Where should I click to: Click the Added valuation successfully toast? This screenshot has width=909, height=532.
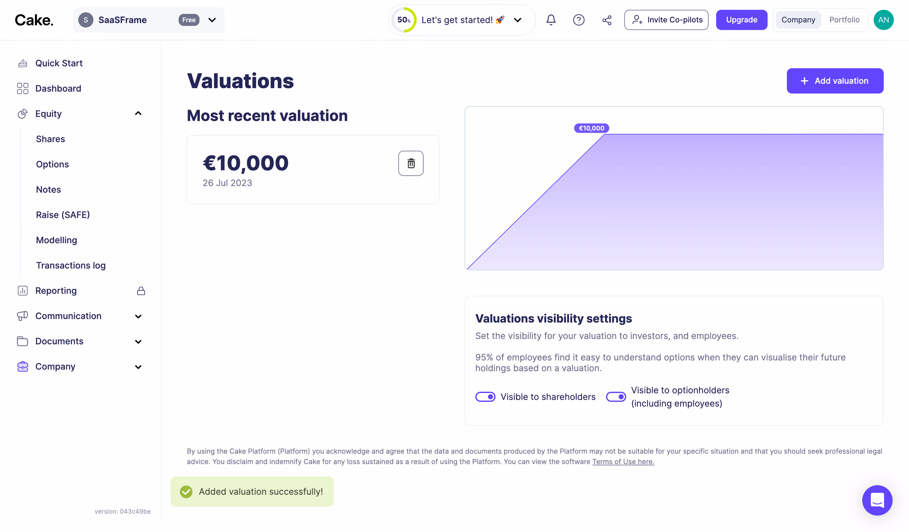252,492
